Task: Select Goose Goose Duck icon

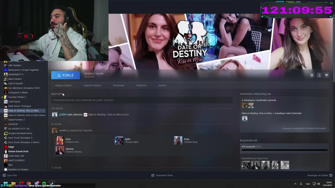Action: tap(6, 151)
